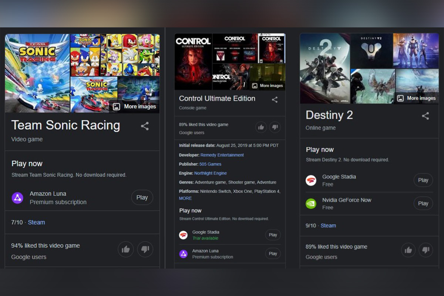Click Amazon Luna icon in Control card

(183, 254)
